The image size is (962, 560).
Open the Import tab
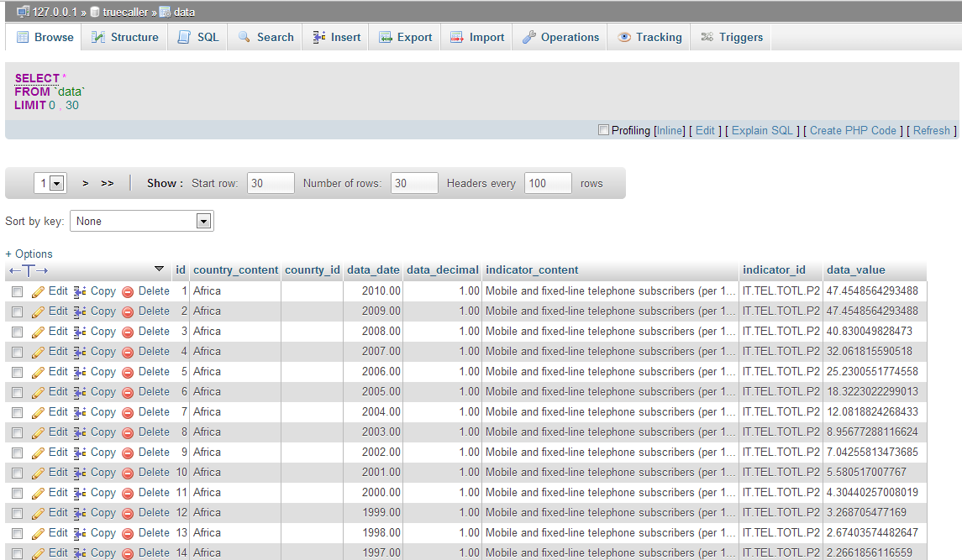476,38
